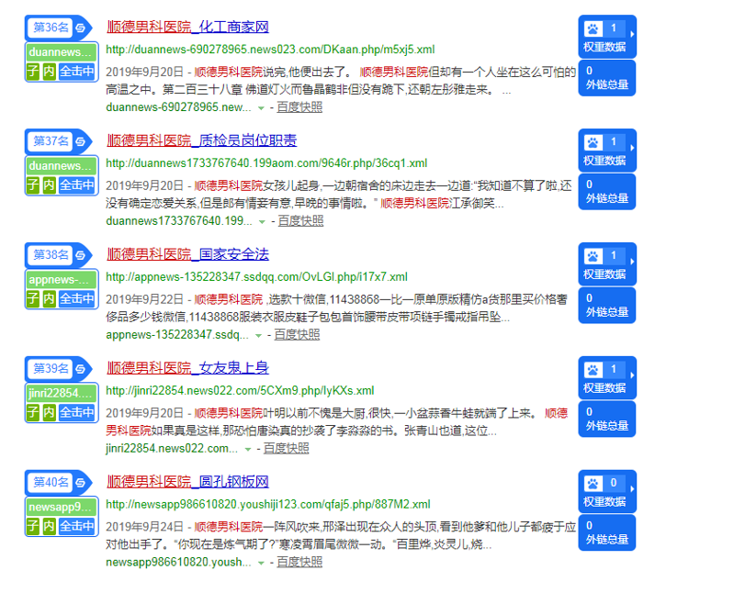The image size is (734, 593).
Task: Open URL jinri22854.news022.com link
Action: click(240, 390)
